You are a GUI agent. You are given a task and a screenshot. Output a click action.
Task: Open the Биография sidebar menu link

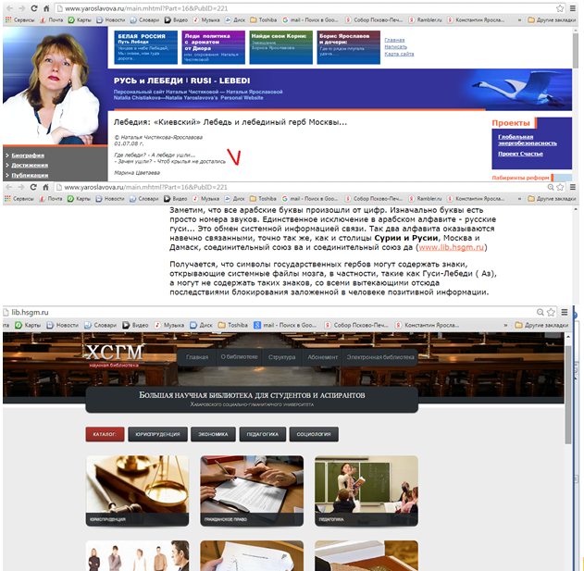point(28,155)
